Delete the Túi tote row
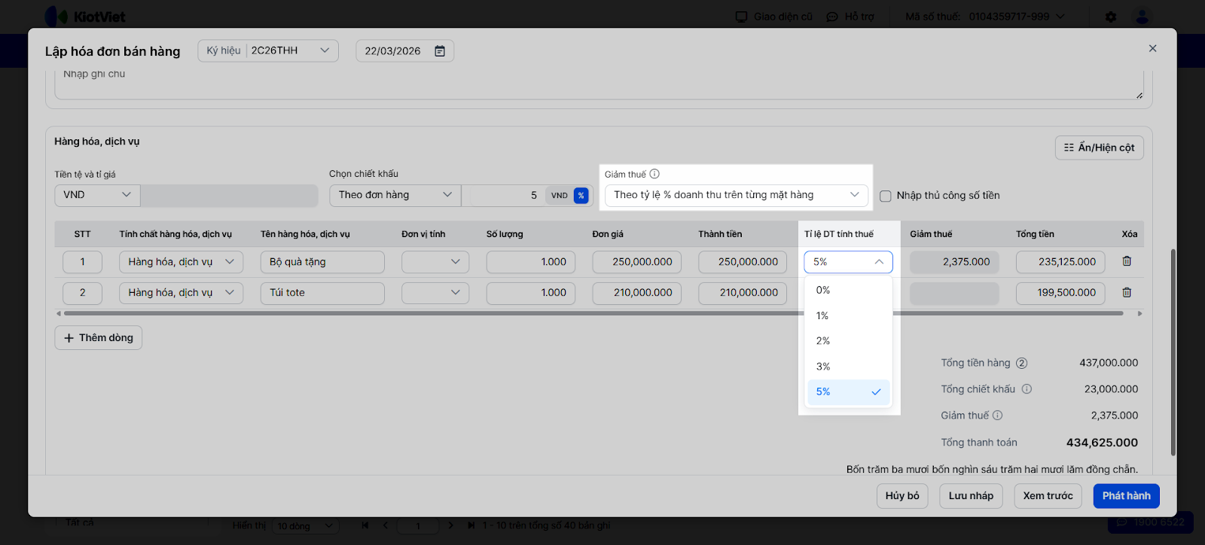The height and width of the screenshot is (545, 1205). pos(1127,292)
